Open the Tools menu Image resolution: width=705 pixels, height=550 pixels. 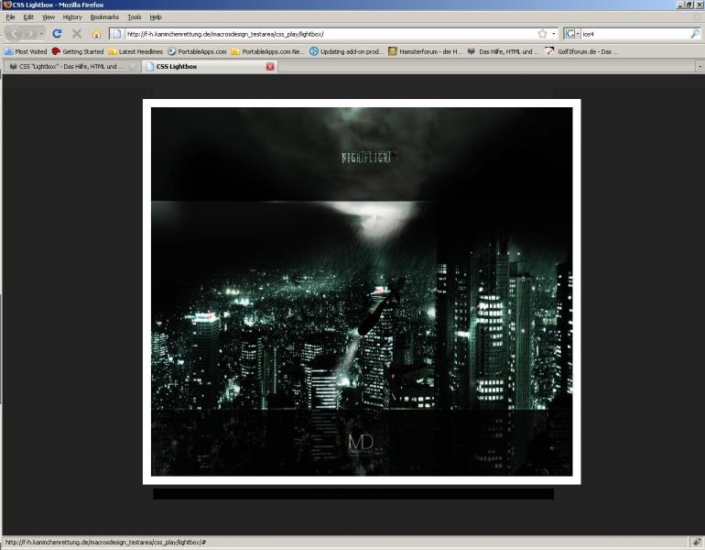pos(135,16)
